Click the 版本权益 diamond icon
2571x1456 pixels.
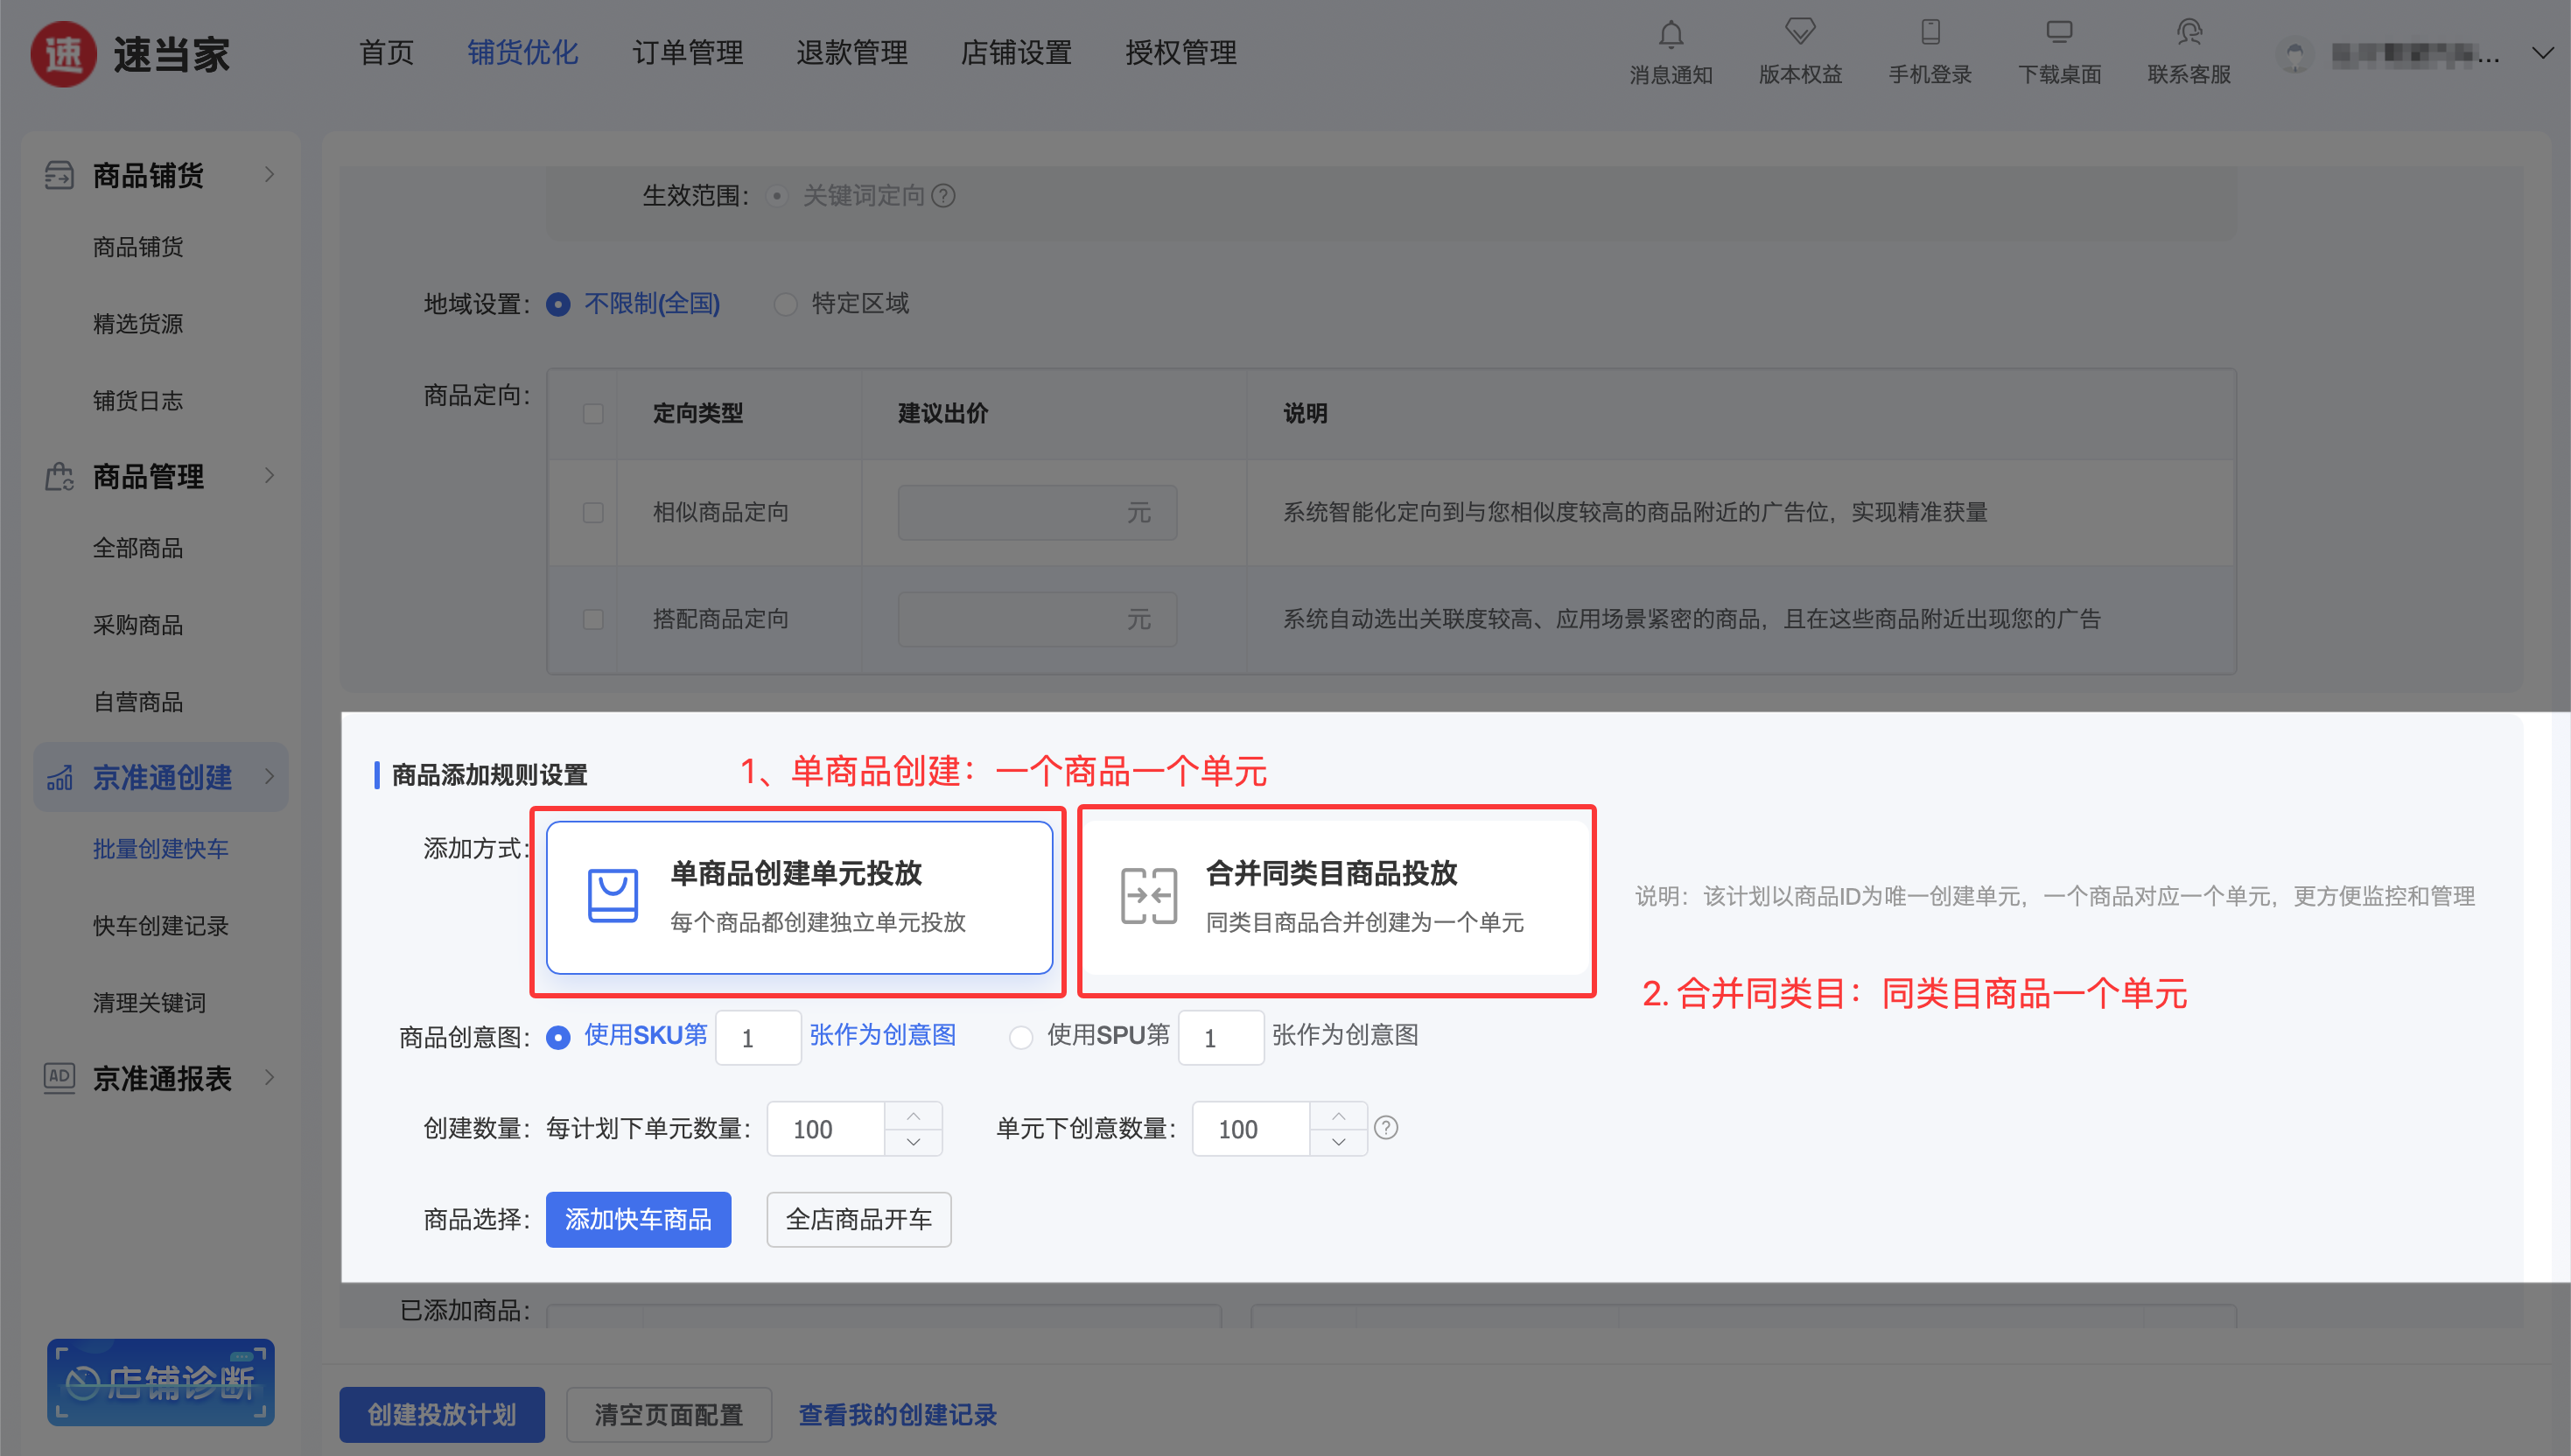(1799, 32)
